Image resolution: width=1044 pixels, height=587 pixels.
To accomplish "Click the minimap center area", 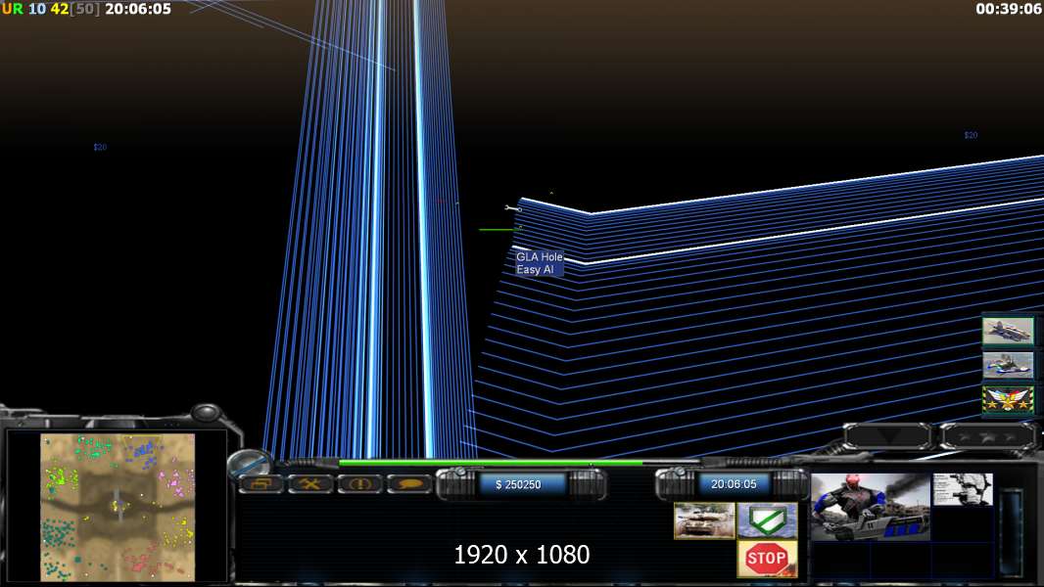I will [x=118, y=507].
